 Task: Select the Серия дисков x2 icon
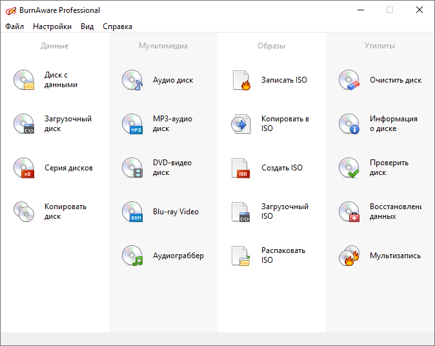(x=24, y=168)
